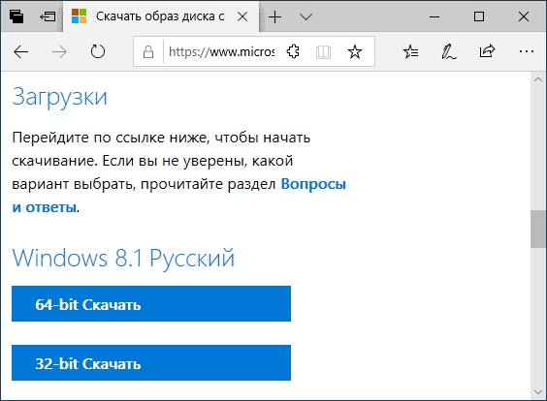This screenshot has height=401, width=547.
Task: Open Settings and more menu
Action: pyautogui.click(x=526, y=51)
